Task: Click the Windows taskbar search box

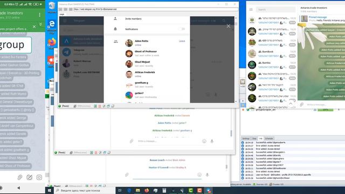Action: click(85, 190)
